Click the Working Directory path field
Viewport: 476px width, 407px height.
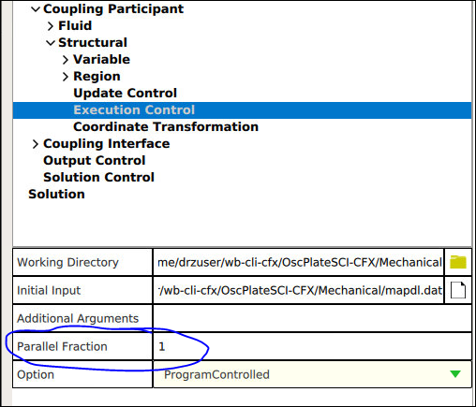pyautogui.click(x=299, y=262)
